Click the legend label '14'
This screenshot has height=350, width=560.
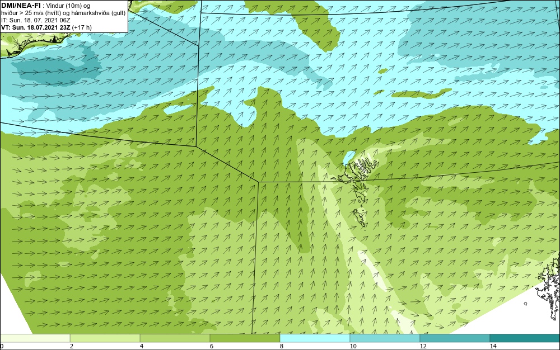pos(493,346)
